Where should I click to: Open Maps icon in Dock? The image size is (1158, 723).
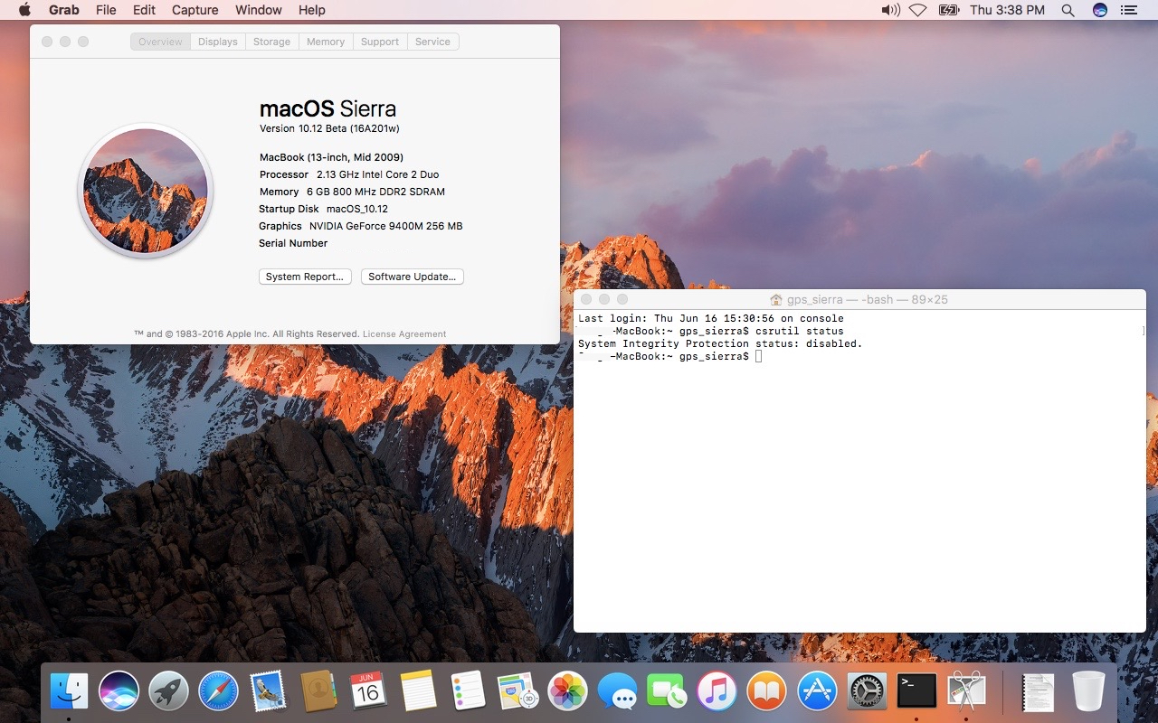coord(517,691)
